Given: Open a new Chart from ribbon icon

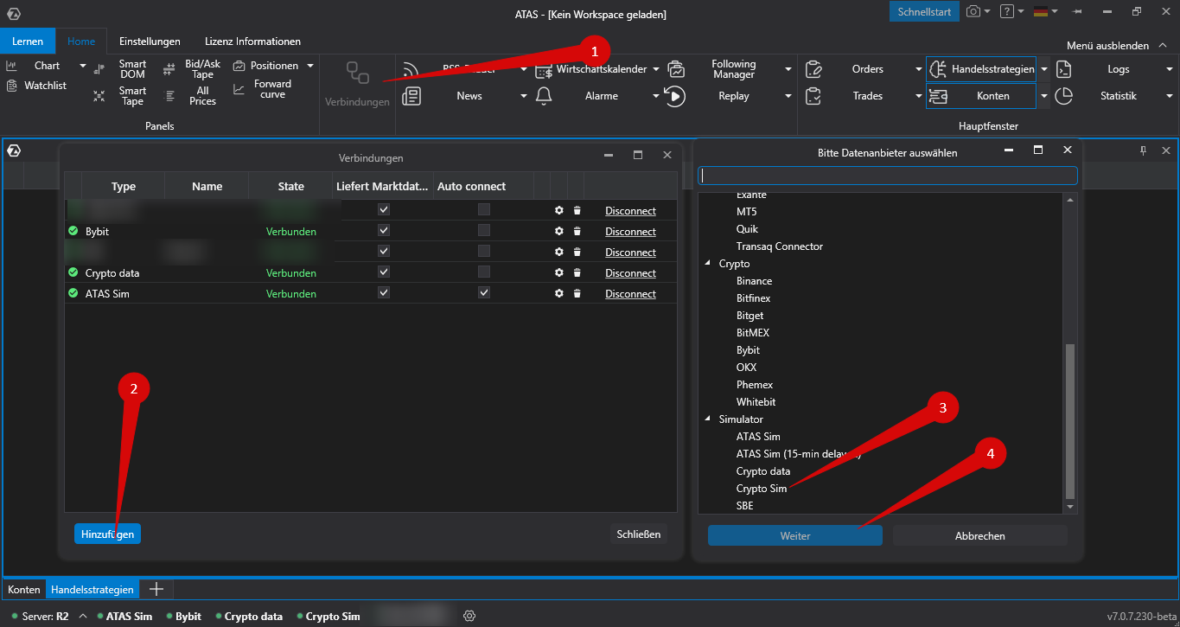Looking at the screenshot, I should pyautogui.click(x=12, y=66).
